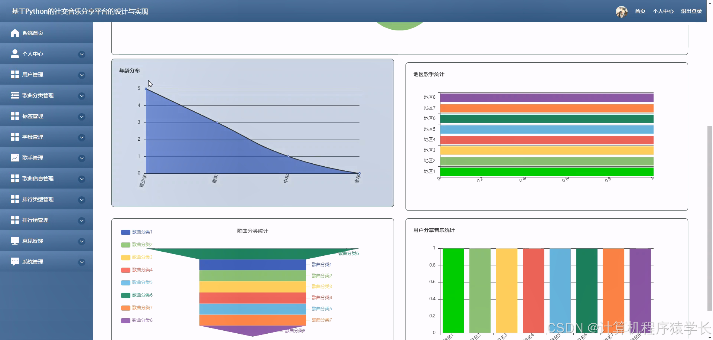Image resolution: width=713 pixels, height=340 pixels.
Task: Click the light blue 地区5 bar
Action: [547, 130]
